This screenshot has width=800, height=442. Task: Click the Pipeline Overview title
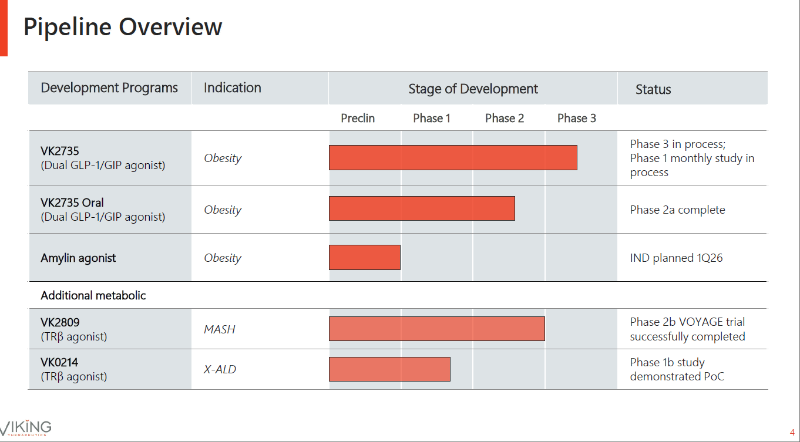pos(123,27)
